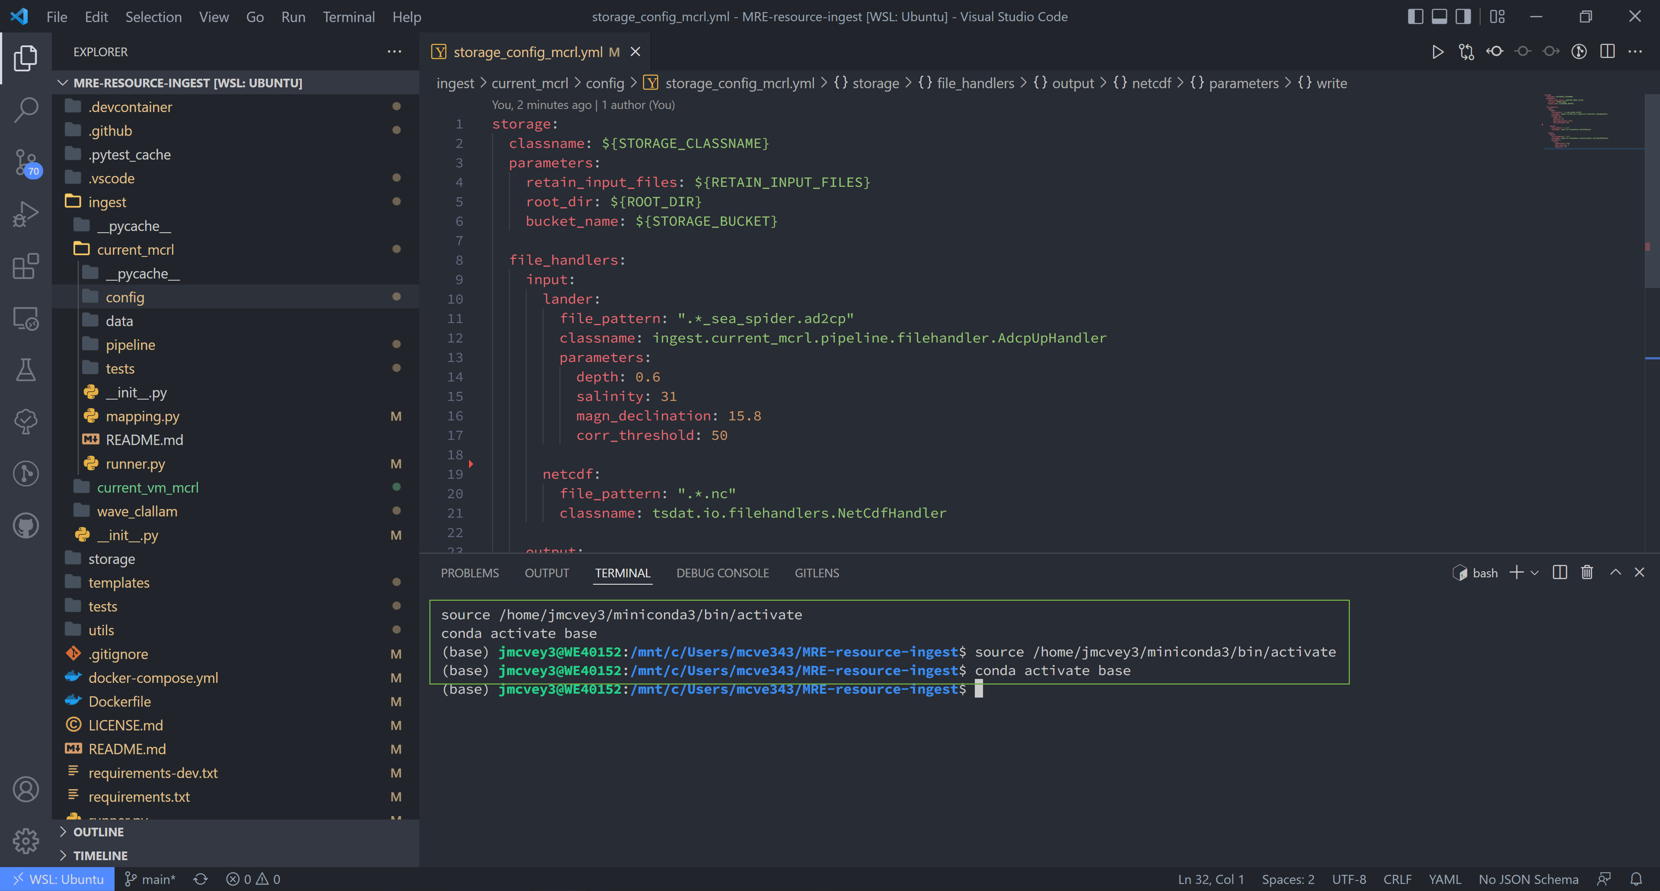Click No JSON Schema in status bar
Screen dimensions: 1660x891
point(1528,879)
